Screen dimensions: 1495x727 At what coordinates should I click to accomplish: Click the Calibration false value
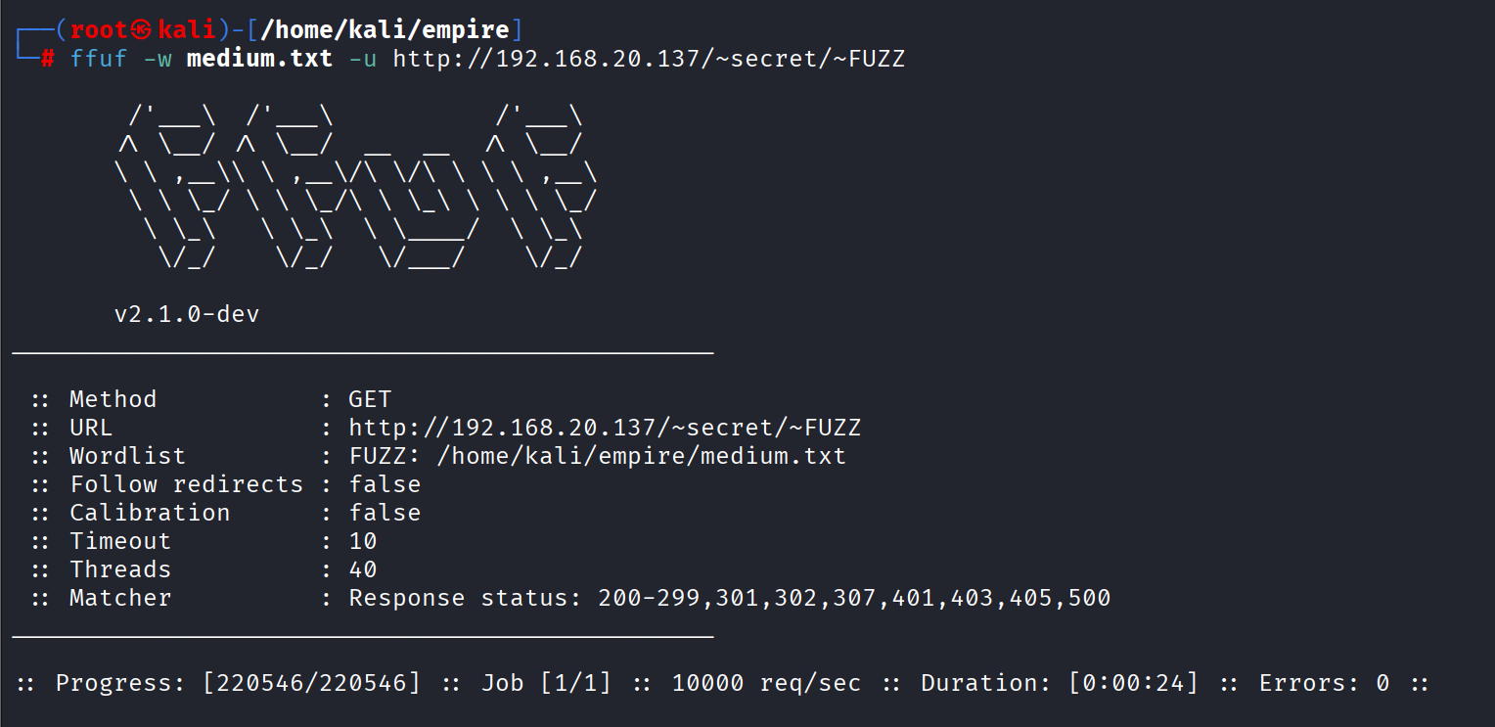tap(385, 513)
